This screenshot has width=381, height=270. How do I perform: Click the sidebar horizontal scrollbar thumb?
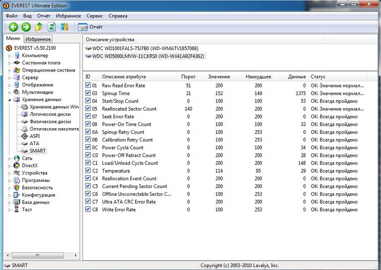point(38,255)
